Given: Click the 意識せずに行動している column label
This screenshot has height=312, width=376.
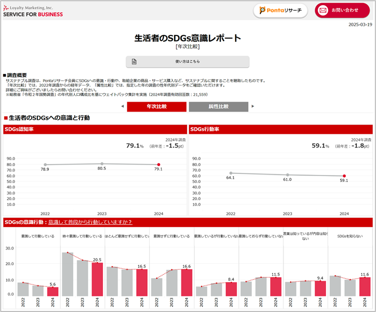Looking at the screenshot, I should (x=172, y=236).
